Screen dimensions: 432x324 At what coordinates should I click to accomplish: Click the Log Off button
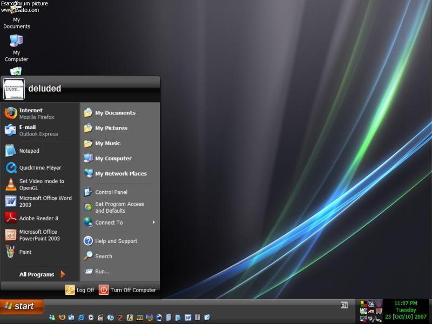79,290
